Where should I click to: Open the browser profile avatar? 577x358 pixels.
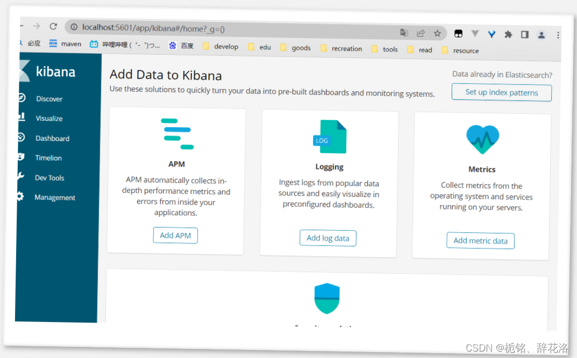[x=542, y=35]
